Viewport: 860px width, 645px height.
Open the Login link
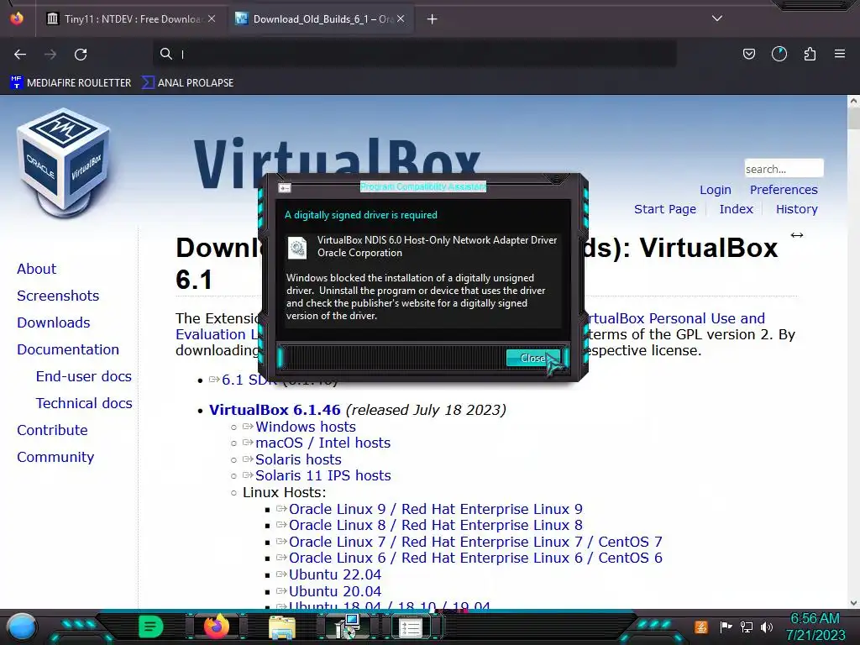(x=716, y=190)
